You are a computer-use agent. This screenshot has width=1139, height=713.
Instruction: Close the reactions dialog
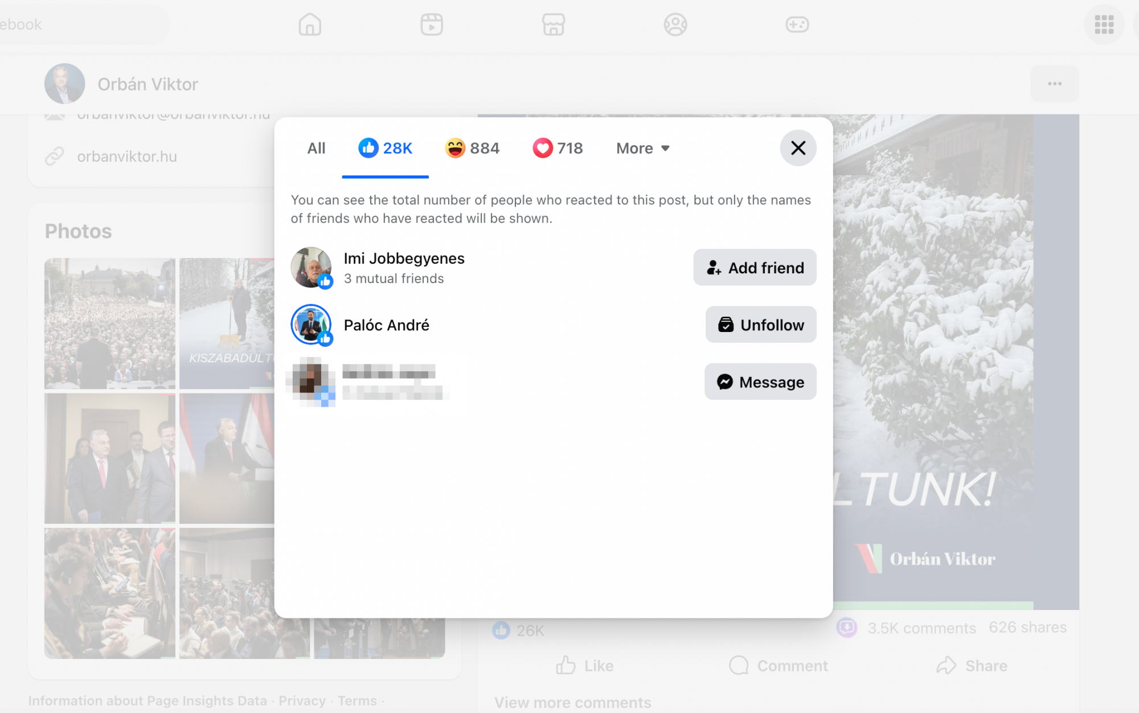pyautogui.click(x=798, y=148)
